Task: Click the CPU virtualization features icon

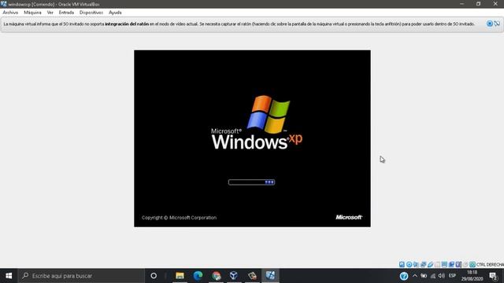Action: click(458, 264)
